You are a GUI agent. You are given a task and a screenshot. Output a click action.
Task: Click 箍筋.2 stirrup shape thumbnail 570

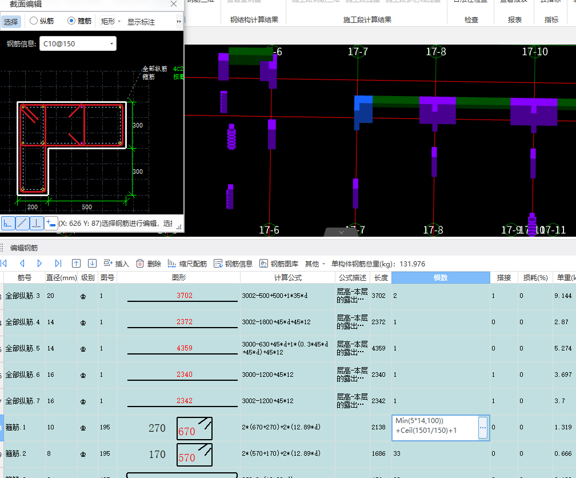[x=194, y=455]
